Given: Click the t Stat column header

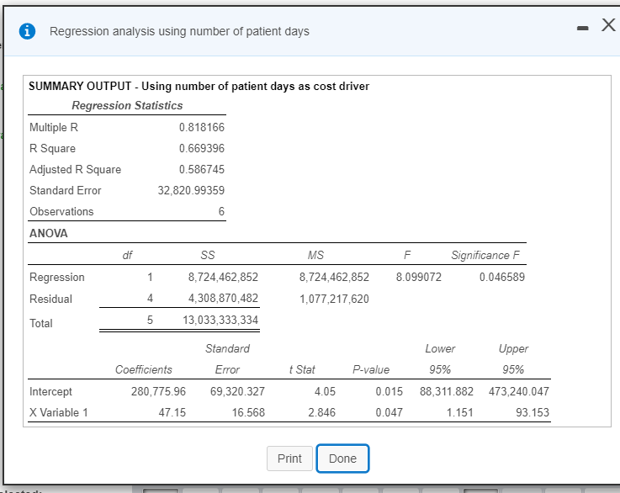Looking at the screenshot, I should point(302,369).
